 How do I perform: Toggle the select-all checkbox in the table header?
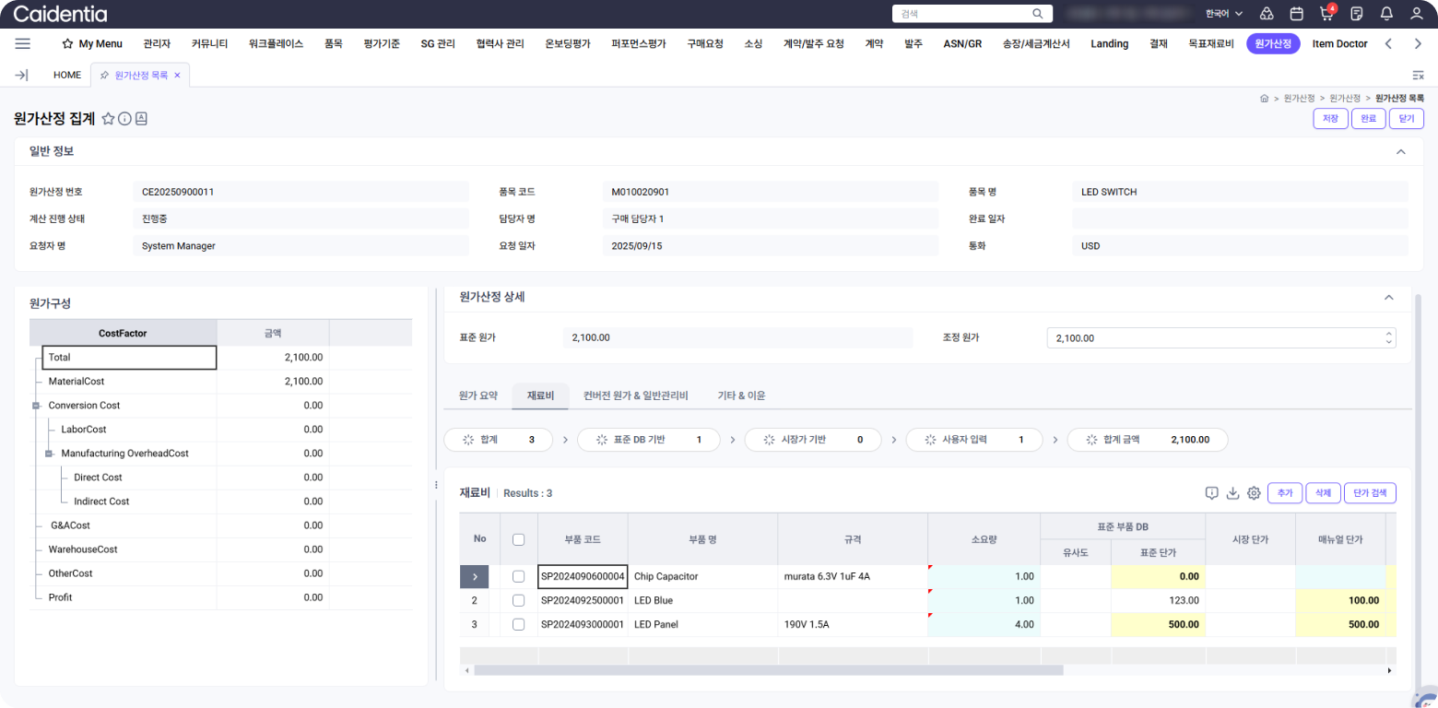pos(518,539)
